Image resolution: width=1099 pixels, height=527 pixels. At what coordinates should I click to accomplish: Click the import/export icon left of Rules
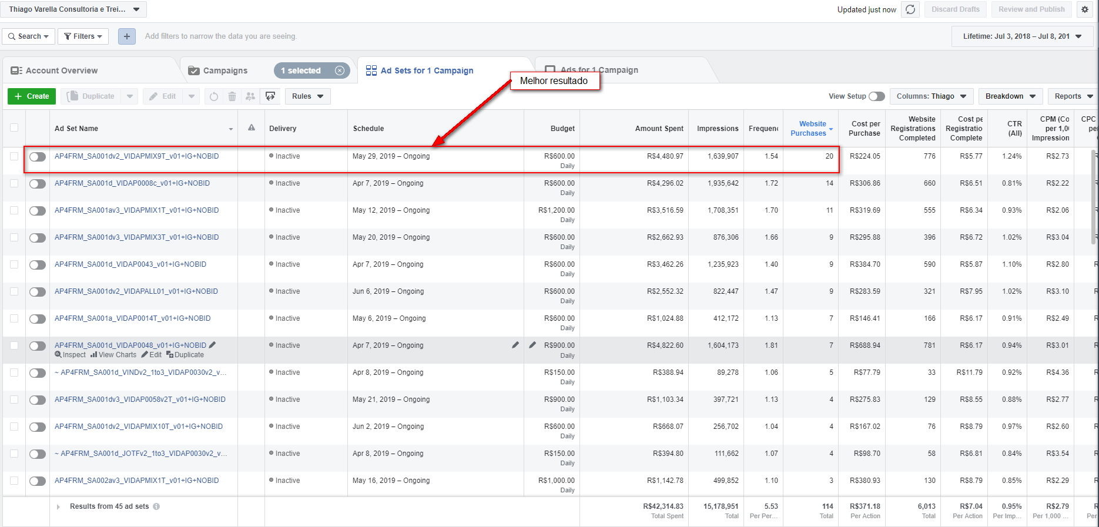pyautogui.click(x=270, y=96)
